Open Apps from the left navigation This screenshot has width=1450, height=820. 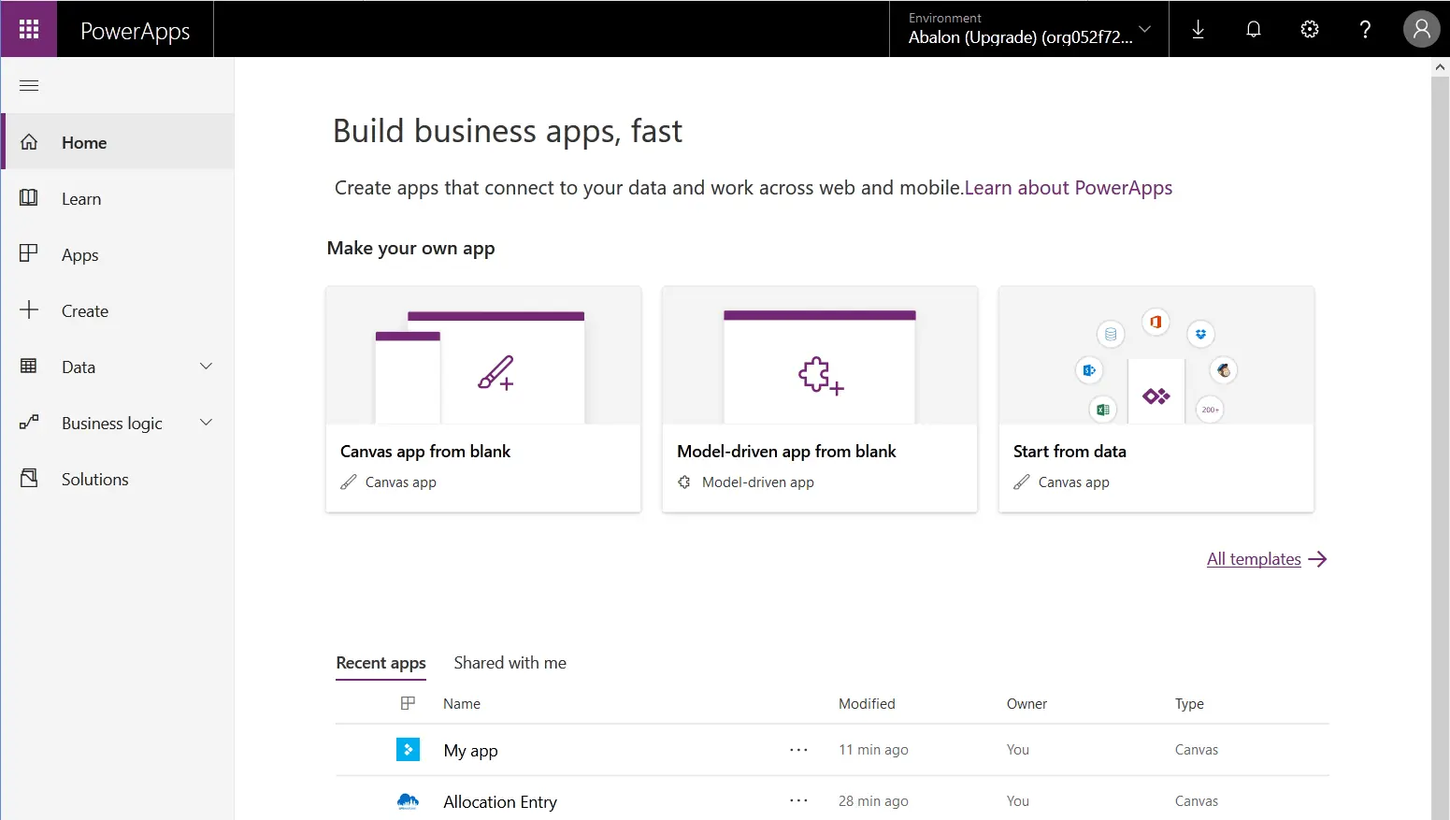click(x=79, y=254)
